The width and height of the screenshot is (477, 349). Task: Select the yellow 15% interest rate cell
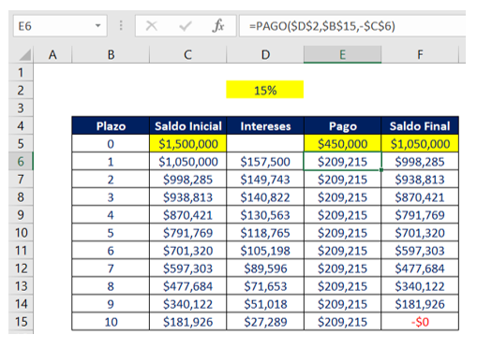(x=265, y=90)
